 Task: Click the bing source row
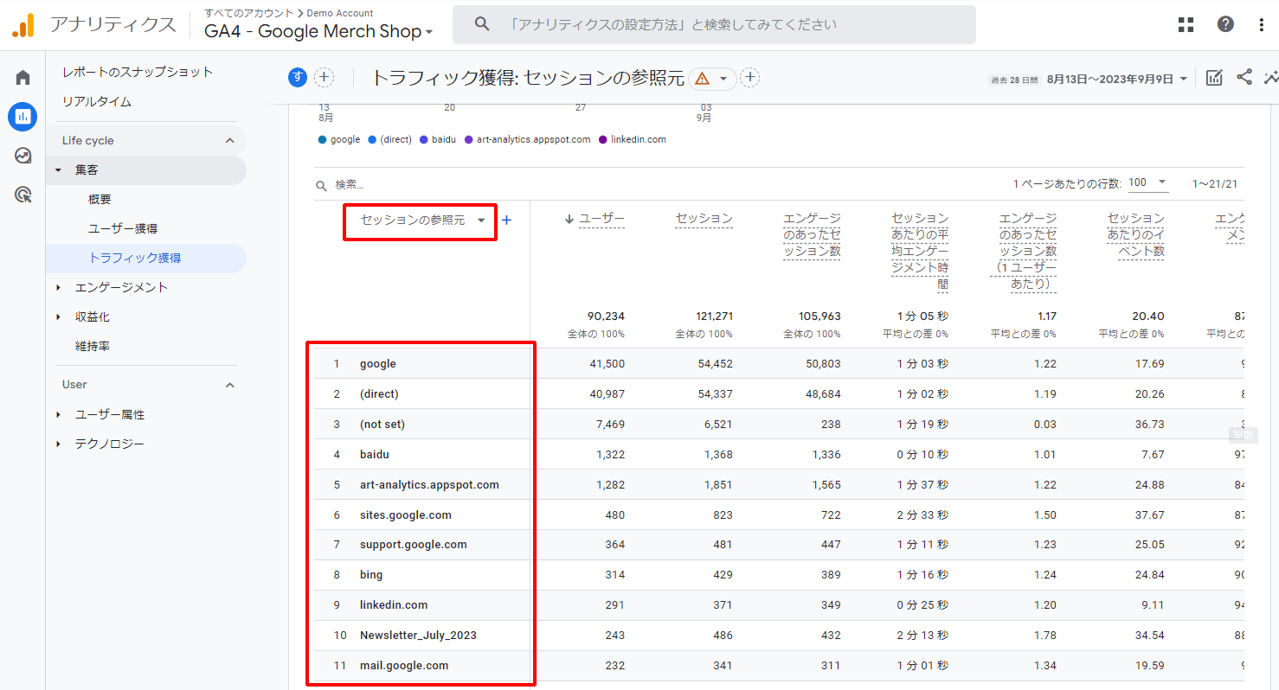point(779,575)
